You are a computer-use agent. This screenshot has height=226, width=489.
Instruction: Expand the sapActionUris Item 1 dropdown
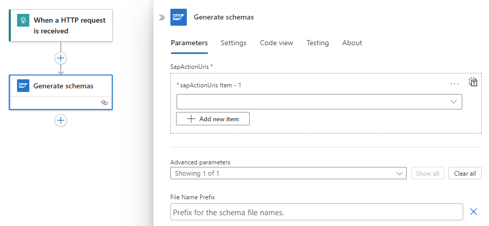(x=453, y=102)
